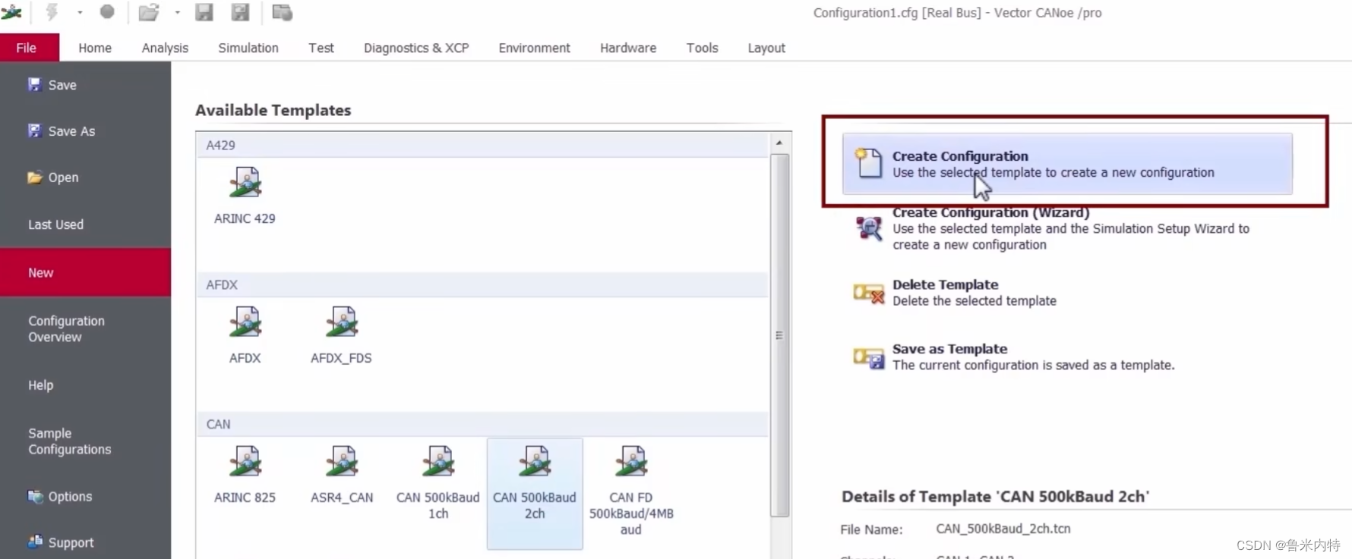The height and width of the screenshot is (559, 1352).
Task: Expand the dropdown arrow next to the open-folder icon
Action: tap(177, 12)
